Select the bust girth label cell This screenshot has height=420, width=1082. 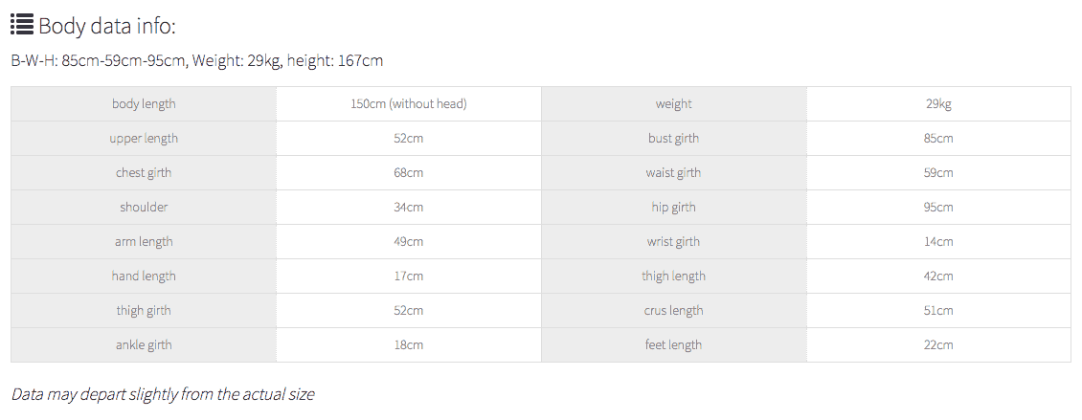(674, 138)
